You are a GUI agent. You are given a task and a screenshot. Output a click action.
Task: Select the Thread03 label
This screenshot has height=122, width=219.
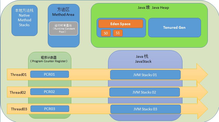coord(19,109)
